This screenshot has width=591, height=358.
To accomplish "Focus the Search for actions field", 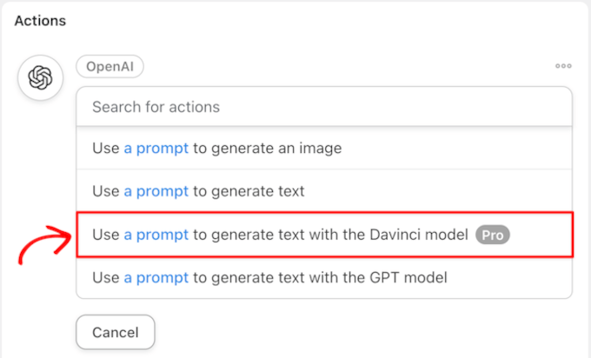I will pyautogui.click(x=323, y=107).
